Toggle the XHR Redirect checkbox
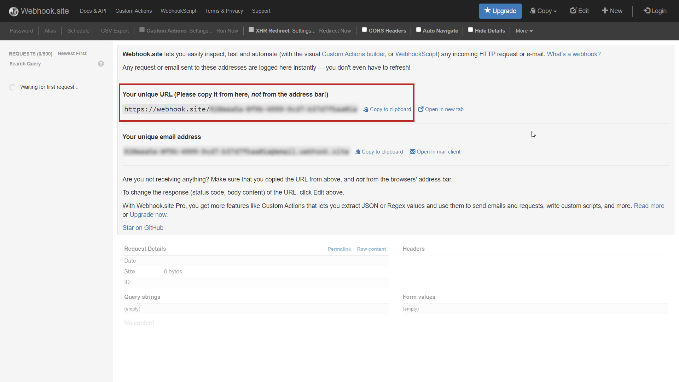 point(251,30)
